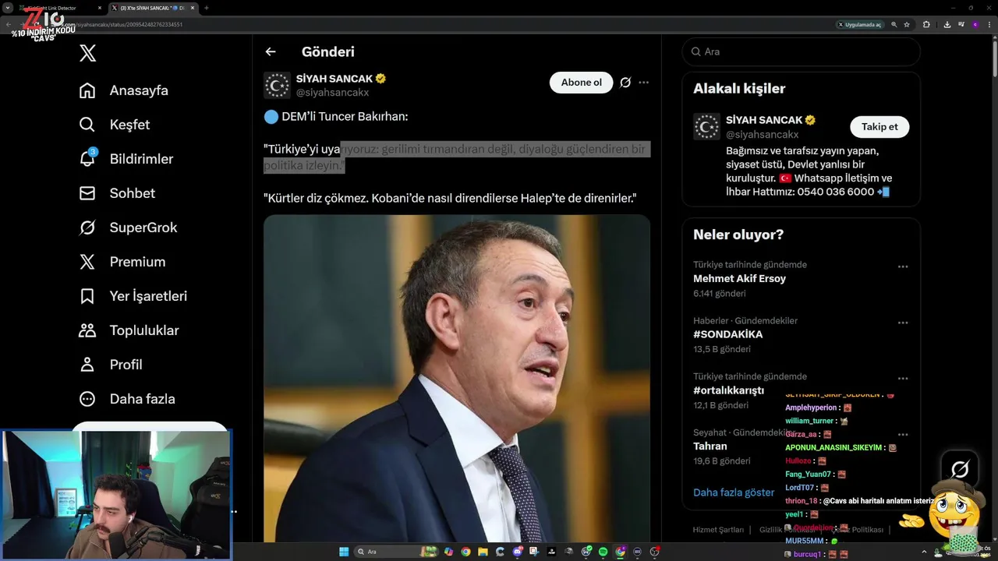Image resolution: width=998 pixels, height=561 pixels.
Task: Open Chrome from taskbar
Action: coord(465,552)
